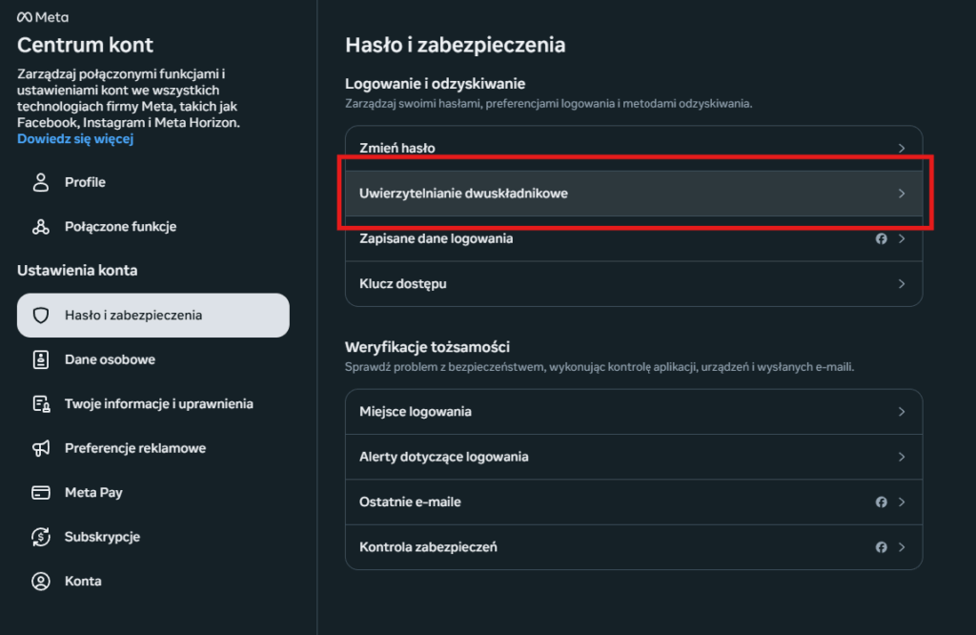Click the Subskrypcje subscription icon
Image resolution: width=976 pixels, height=635 pixels.
(40, 536)
